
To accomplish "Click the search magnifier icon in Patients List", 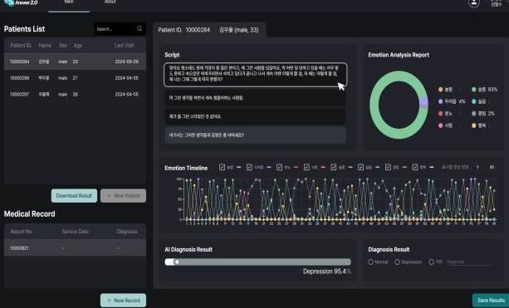I will tap(139, 29).
